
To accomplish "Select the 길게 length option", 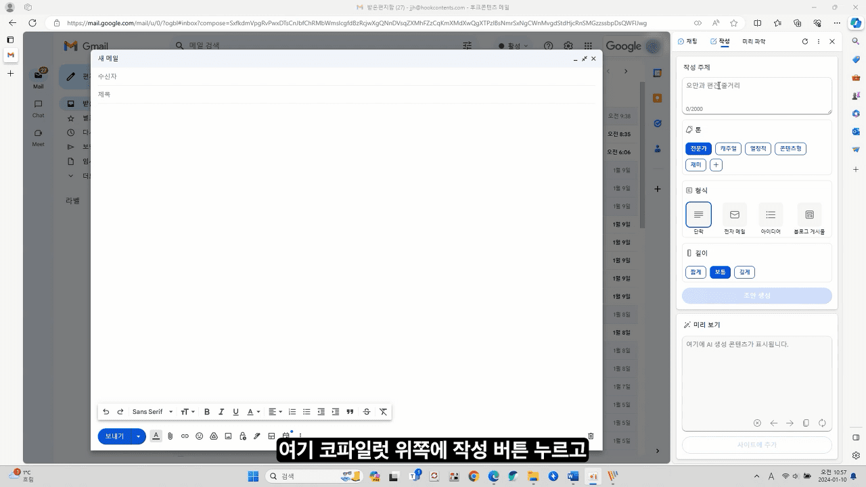I will click(x=744, y=272).
